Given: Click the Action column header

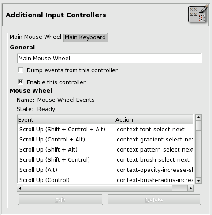Looking at the screenshot, I should (x=154, y=119).
